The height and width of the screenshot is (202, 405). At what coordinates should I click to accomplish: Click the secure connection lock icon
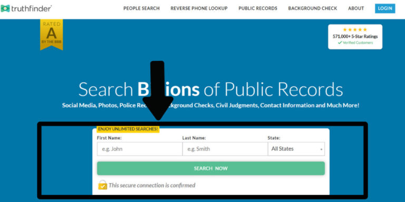102,185
